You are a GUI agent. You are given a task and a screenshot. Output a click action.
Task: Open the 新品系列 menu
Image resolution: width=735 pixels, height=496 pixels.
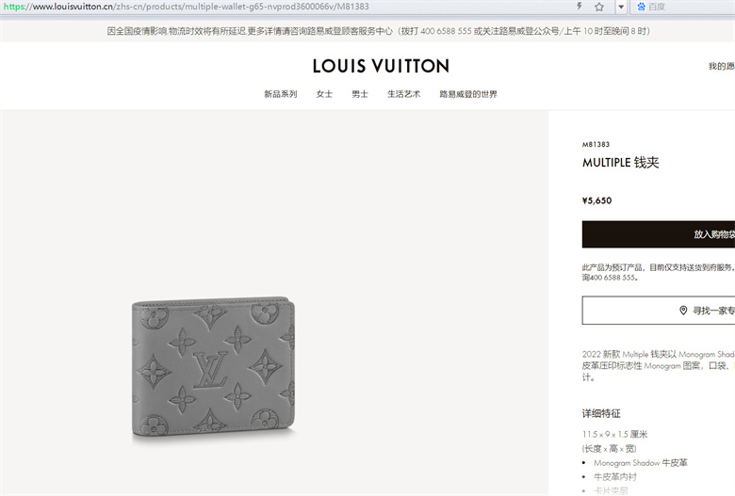280,94
